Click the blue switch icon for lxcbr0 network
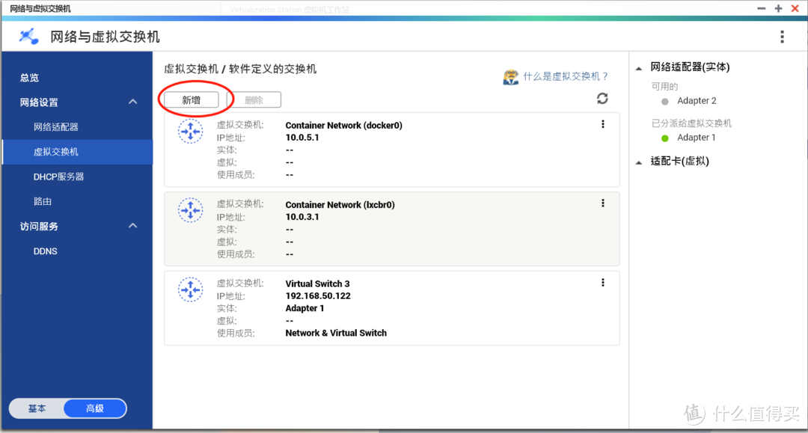The image size is (808, 433). (191, 210)
